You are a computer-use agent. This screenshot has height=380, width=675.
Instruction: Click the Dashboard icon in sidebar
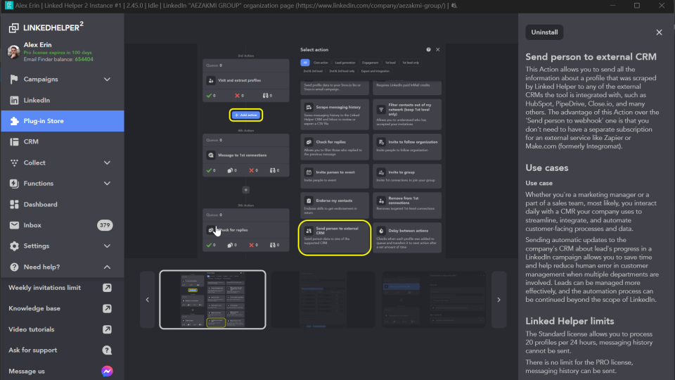14,205
